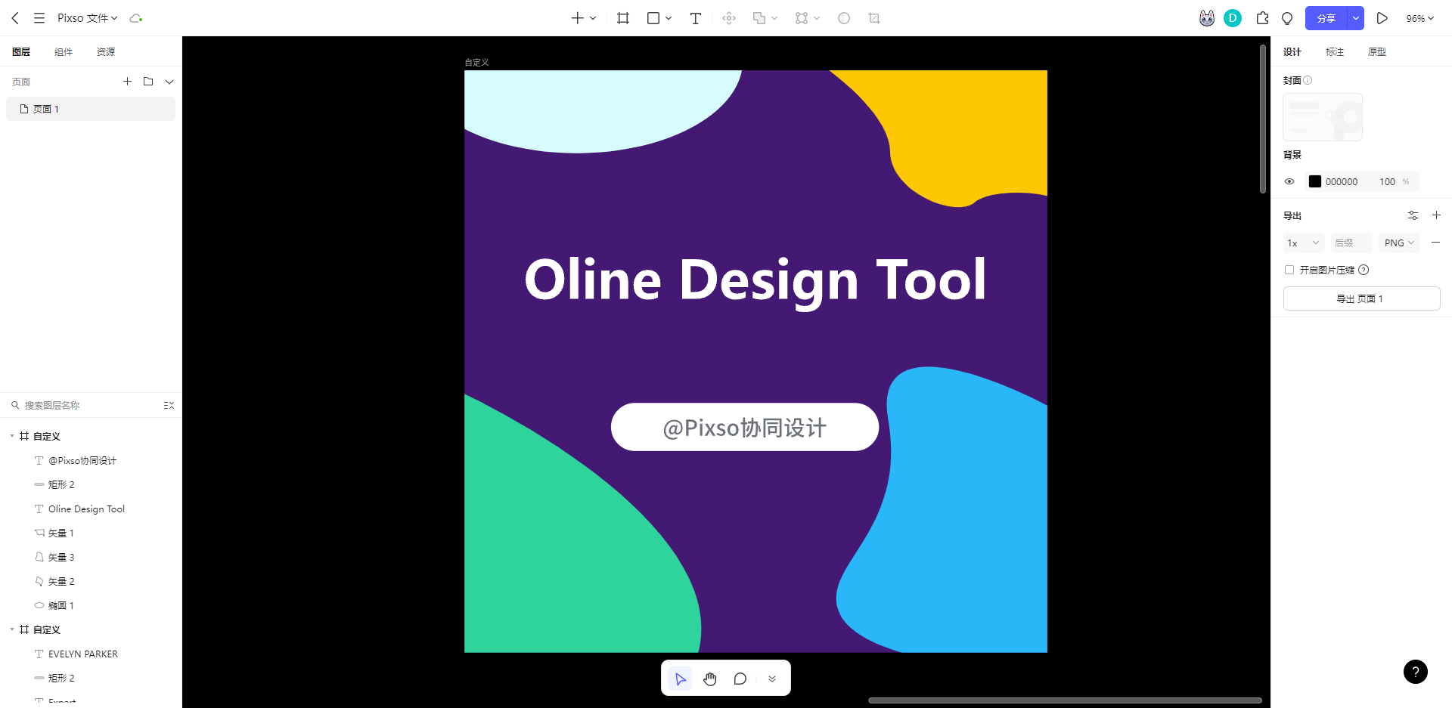Select the comment bubble tool
The width and height of the screenshot is (1452, 708).
(x=740, y=679)
